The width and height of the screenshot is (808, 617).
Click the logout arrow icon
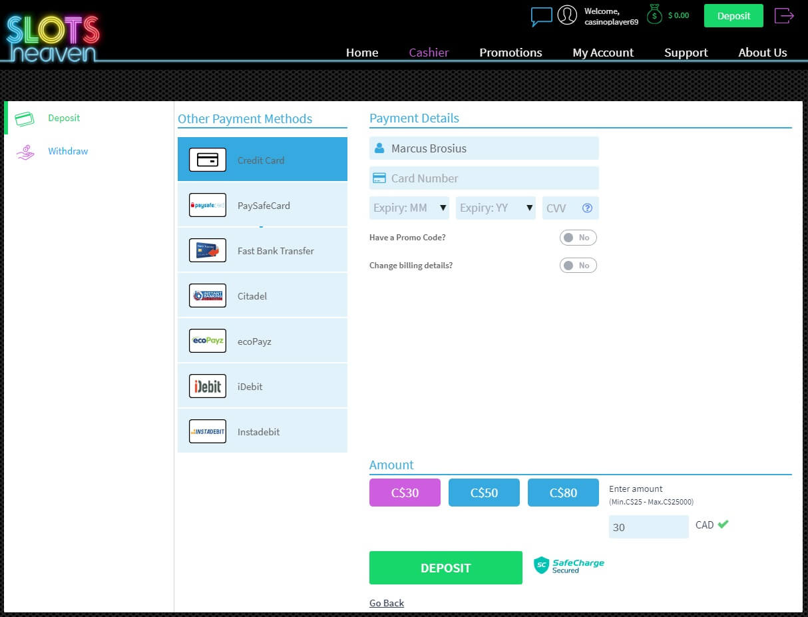[x=784, y=15]
